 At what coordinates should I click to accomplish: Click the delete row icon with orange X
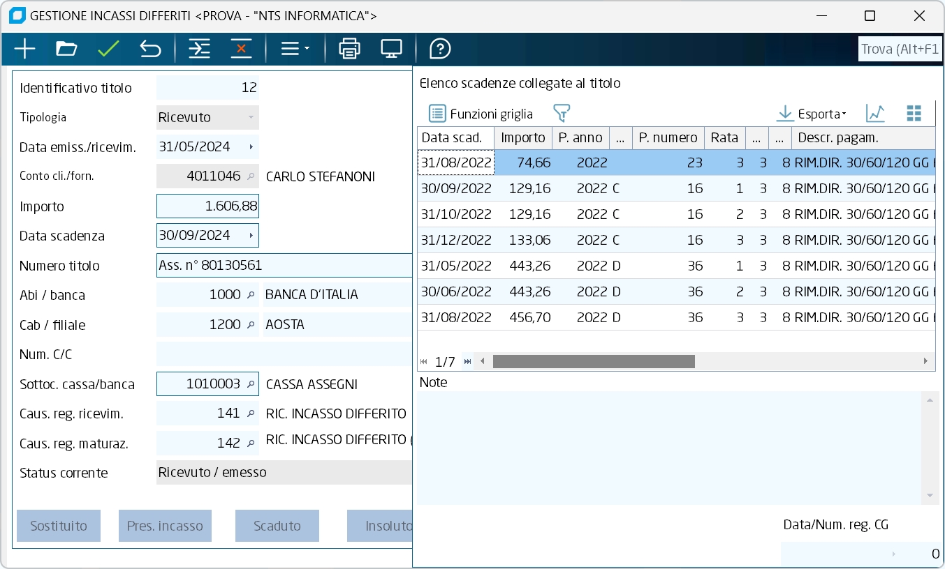click(241, 49)
